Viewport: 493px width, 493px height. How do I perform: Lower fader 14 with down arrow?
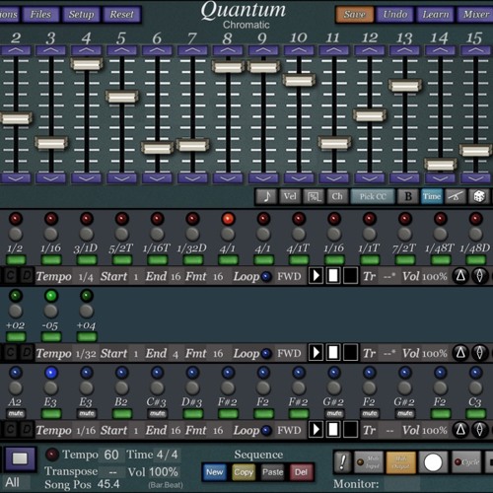click(440, 178)
